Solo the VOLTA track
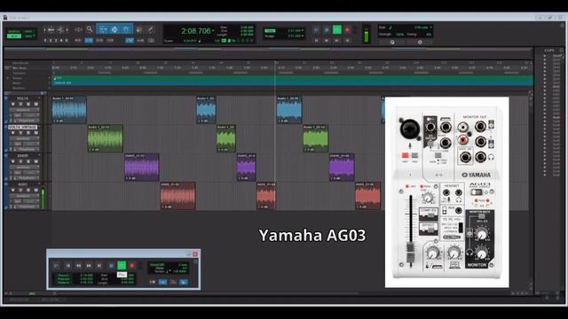568x319 pixels. pyautogui.click(x=28, y=105)
